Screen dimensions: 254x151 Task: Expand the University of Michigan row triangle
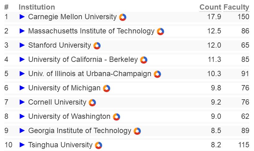tap(22, 88)
